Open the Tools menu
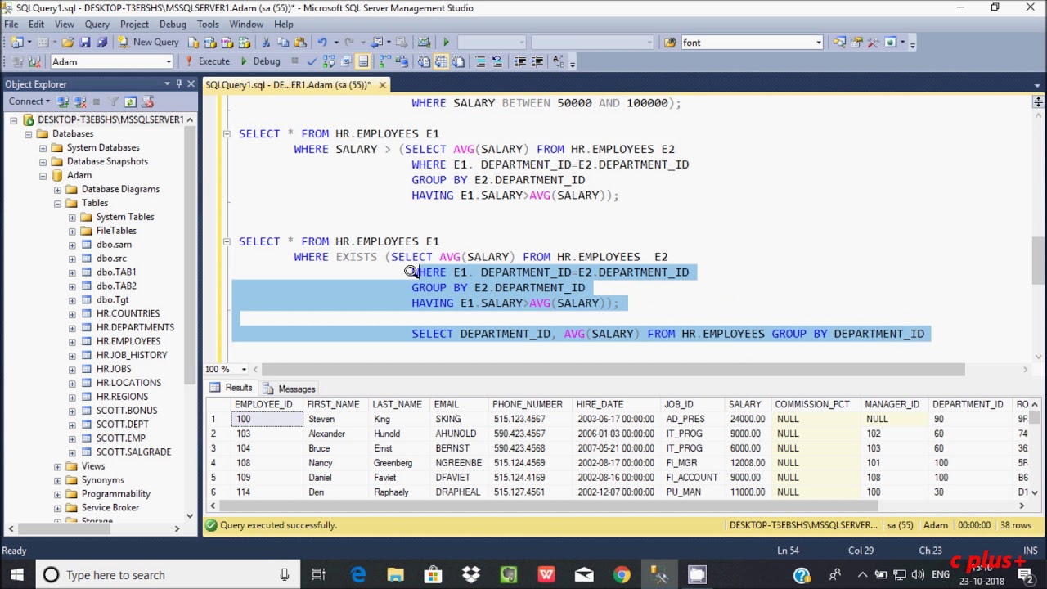This screenshot has width=1047, height=589. click(208, 24)
